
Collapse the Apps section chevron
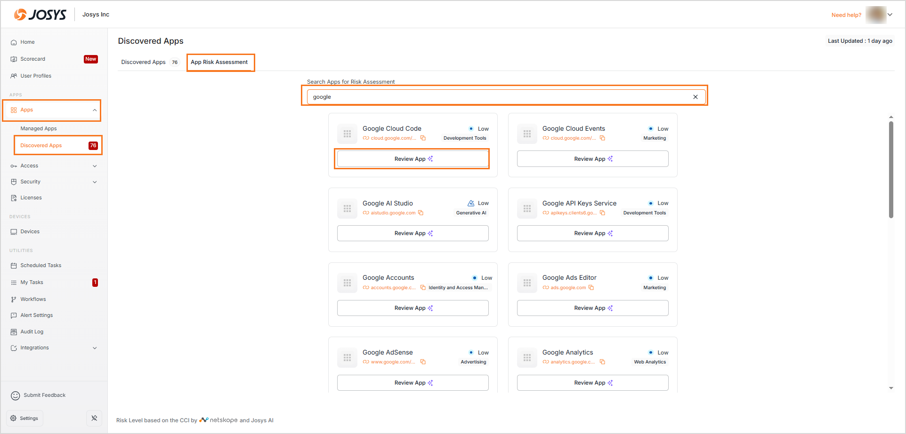pos(95,110)
